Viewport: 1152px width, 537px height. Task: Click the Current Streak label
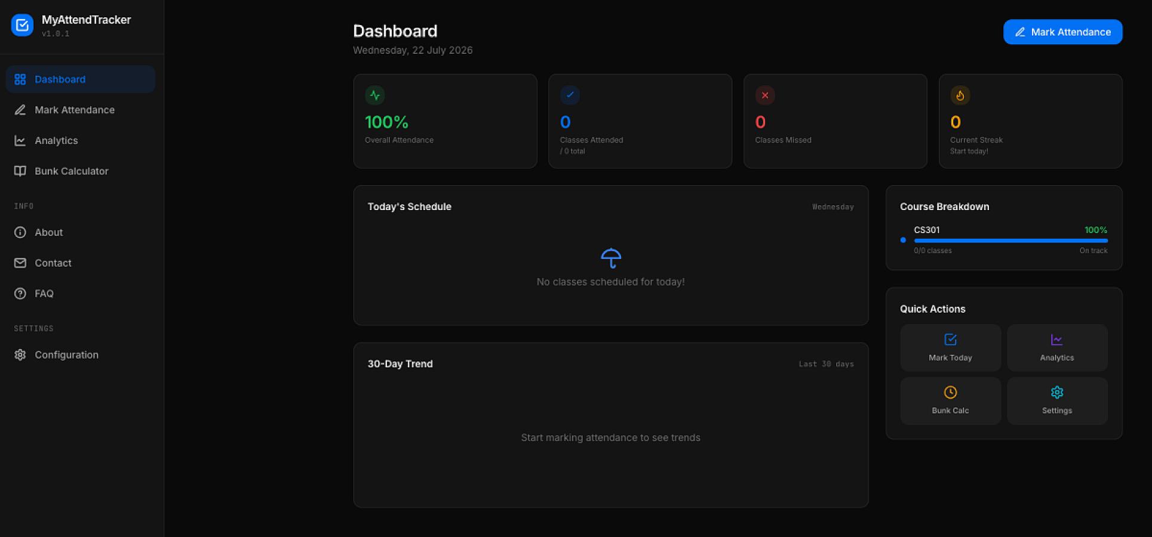pos(976,140)
